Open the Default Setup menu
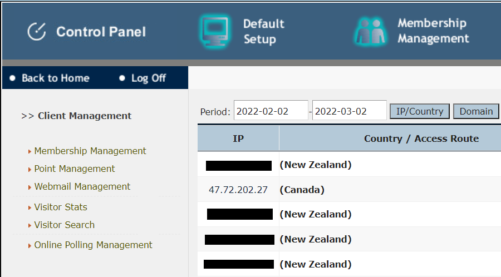 click(263, 32)
